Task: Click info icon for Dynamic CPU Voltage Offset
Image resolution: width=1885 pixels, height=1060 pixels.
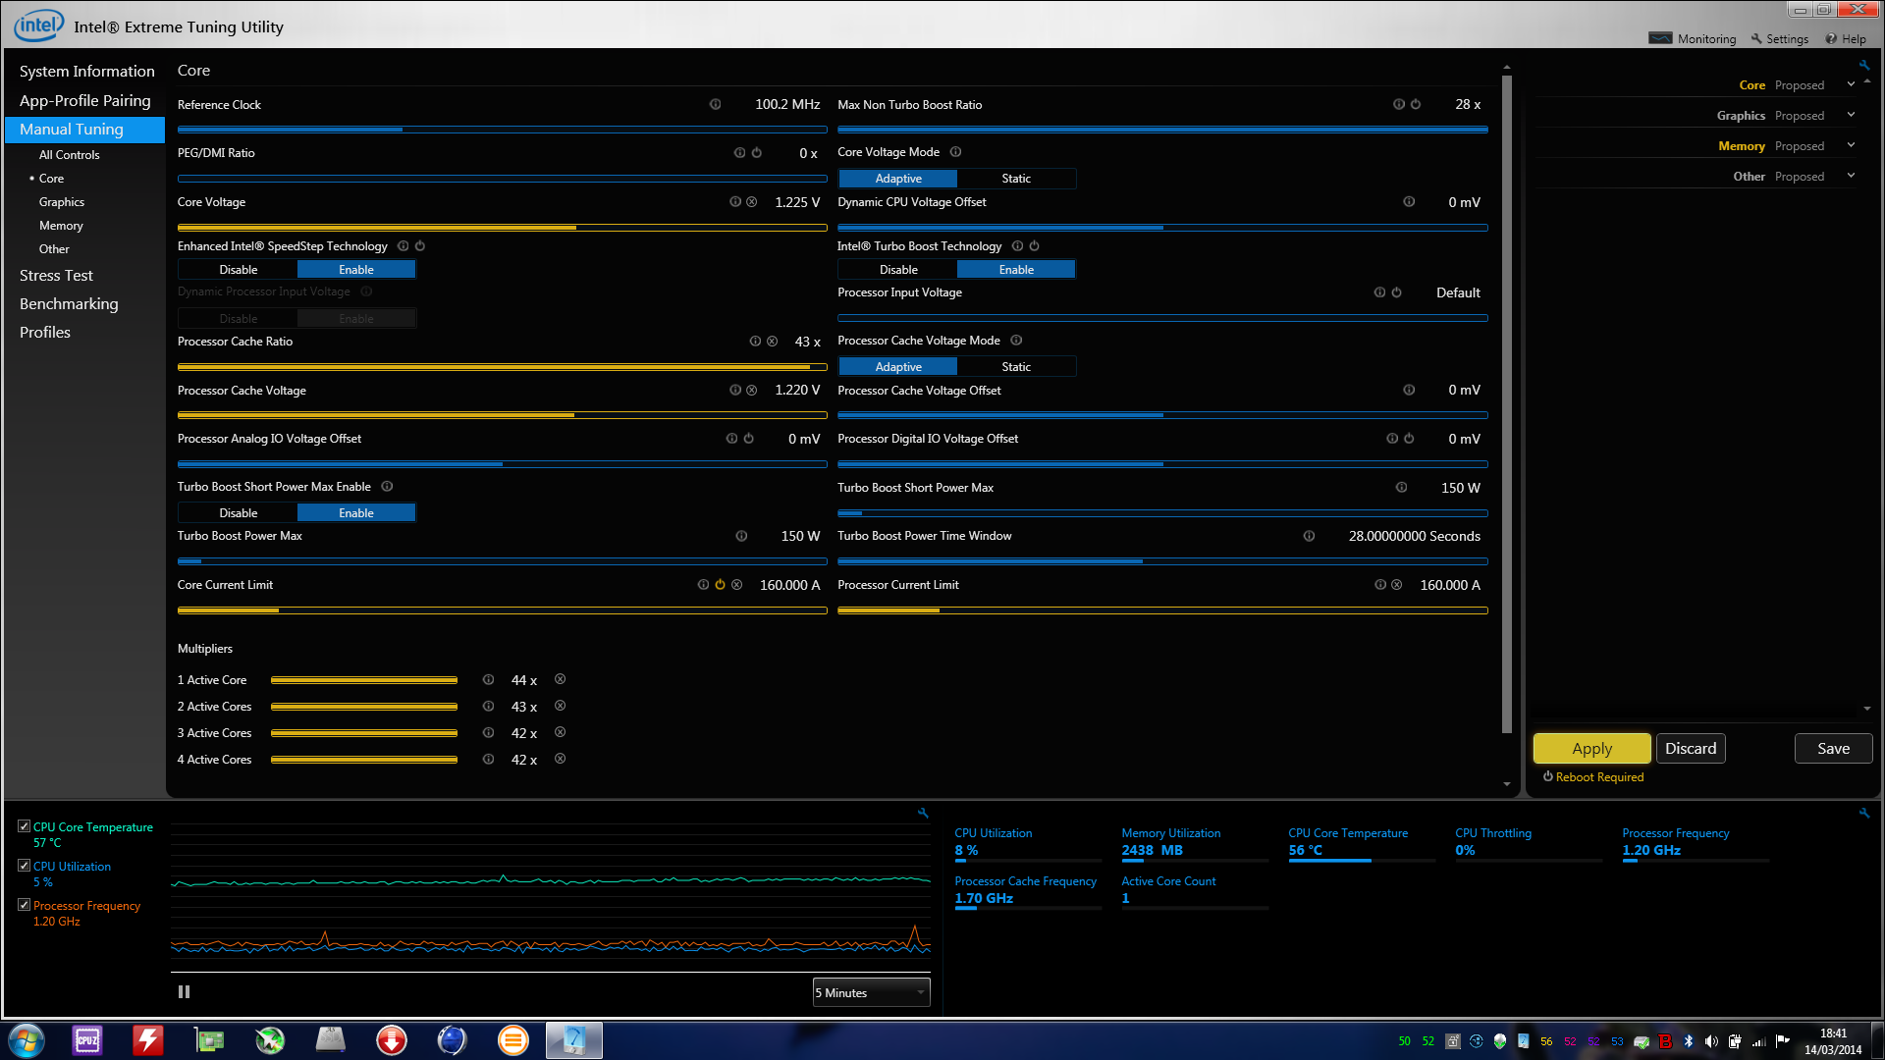Action: pos(1409,201)
